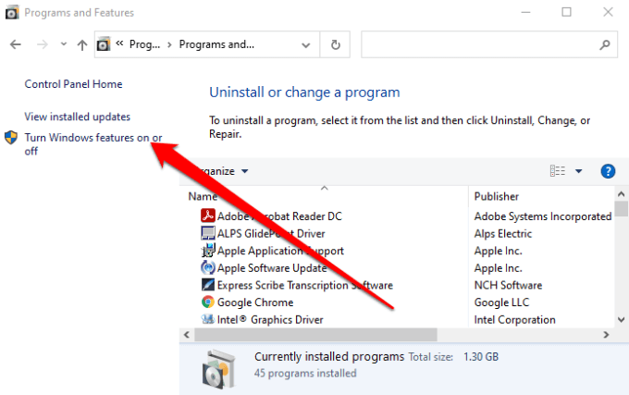Click the change view layout icon
This screenshot has width=629, height=395.
(557, 171)
